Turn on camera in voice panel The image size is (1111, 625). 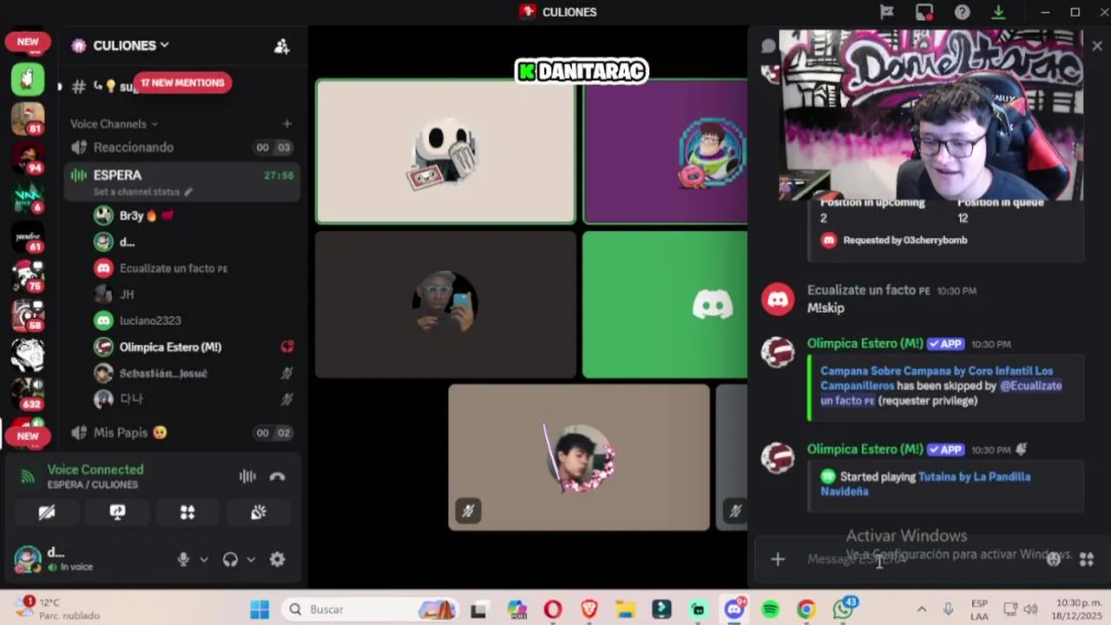click(47, 512)
